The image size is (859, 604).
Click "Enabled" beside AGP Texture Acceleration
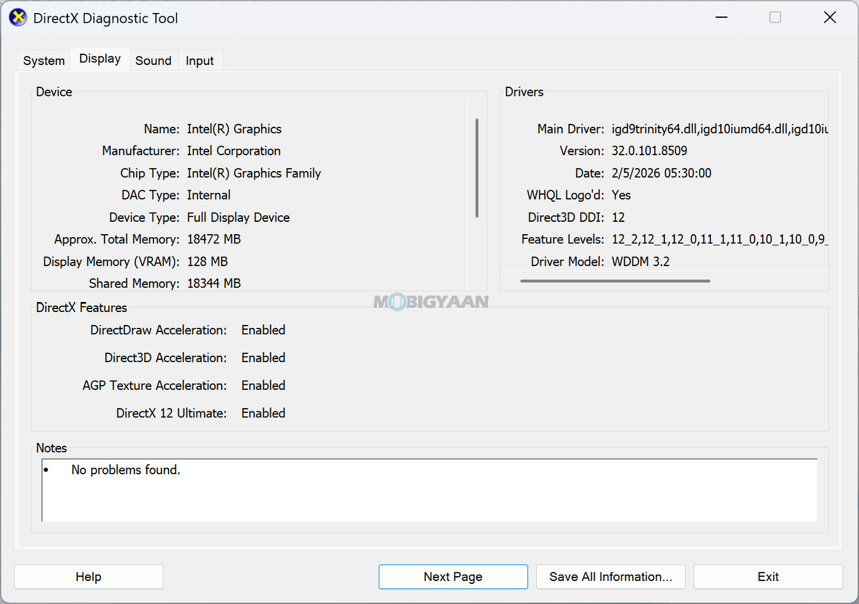coord(263,386)
